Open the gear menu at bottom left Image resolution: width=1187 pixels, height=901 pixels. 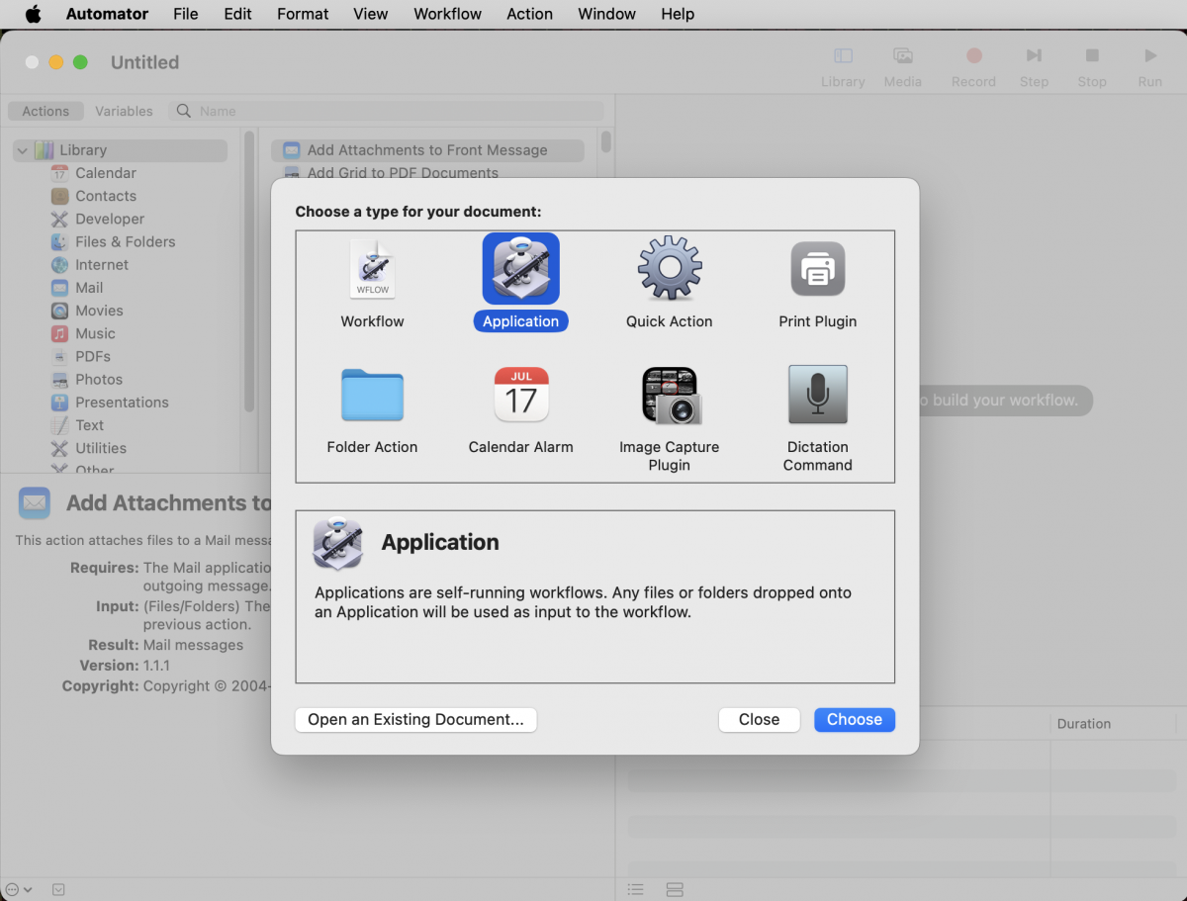point(14,889)
